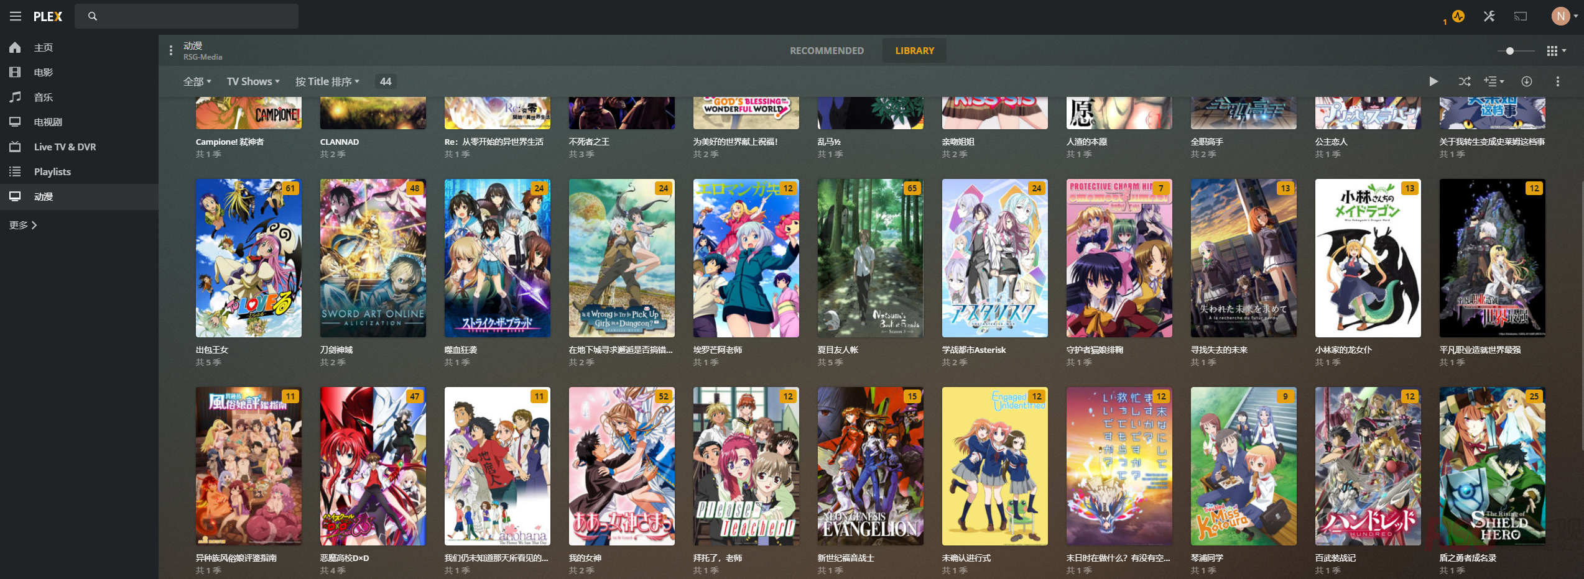Click the download/sync circle icon

point(1526,81)
